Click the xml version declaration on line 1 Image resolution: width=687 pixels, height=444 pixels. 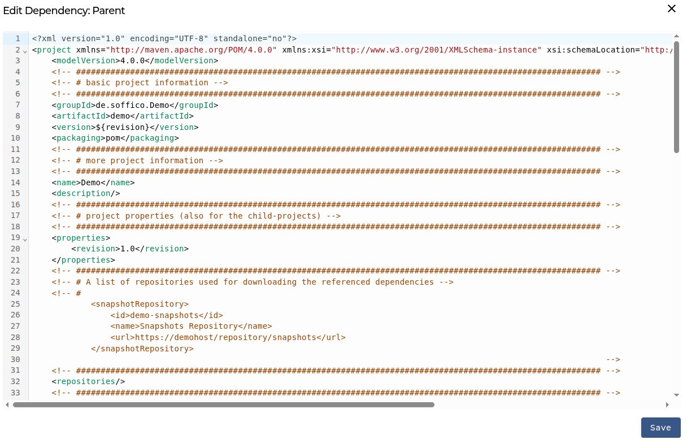coord(164,38)
